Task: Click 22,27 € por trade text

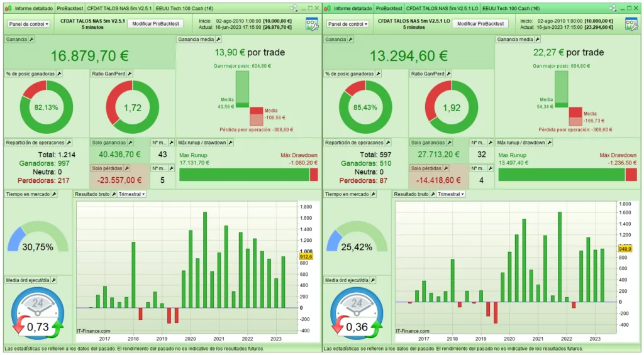Action: point(569,53)
